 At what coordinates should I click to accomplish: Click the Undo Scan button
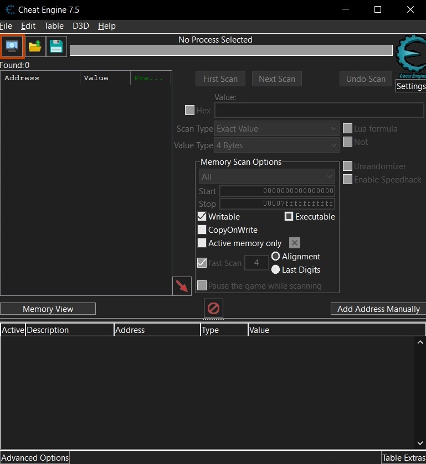coord(366,79)
